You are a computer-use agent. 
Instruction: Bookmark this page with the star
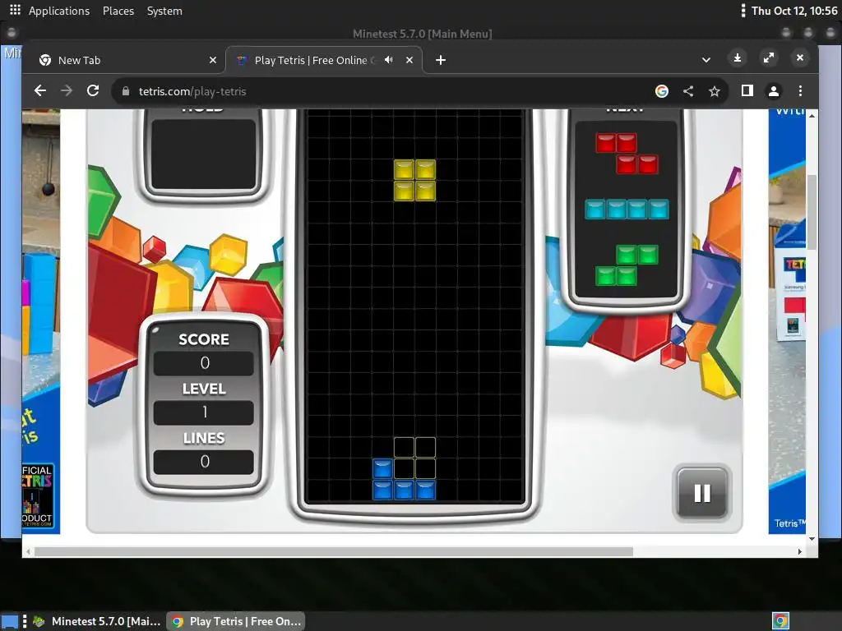(715, 91)
